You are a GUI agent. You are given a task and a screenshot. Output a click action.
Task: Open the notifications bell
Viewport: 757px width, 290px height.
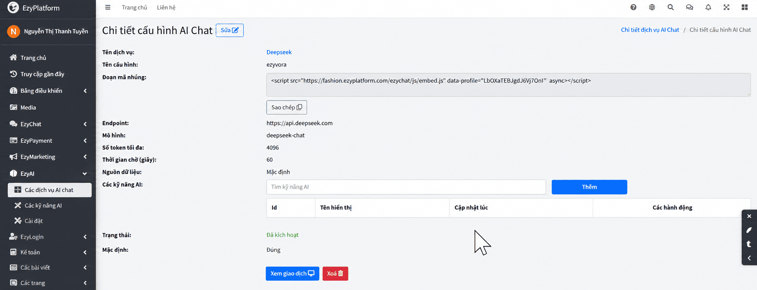[x=708, y=7]
